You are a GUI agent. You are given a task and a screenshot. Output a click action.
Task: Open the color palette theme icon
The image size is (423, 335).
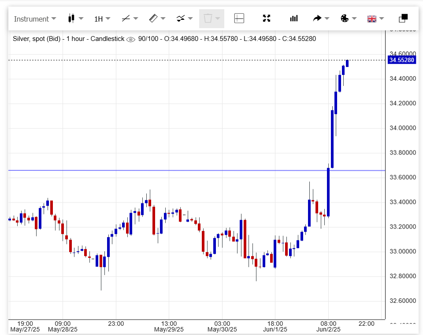(345, 18)
